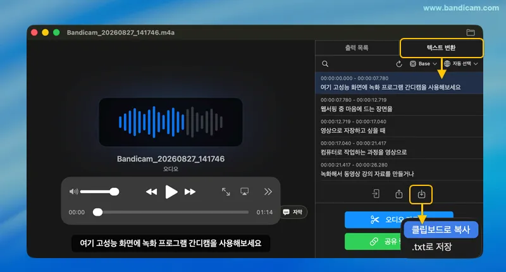This screenshot has width=506, height=272.
Task: Click the search magnifier icon
Action: point(325,64)
